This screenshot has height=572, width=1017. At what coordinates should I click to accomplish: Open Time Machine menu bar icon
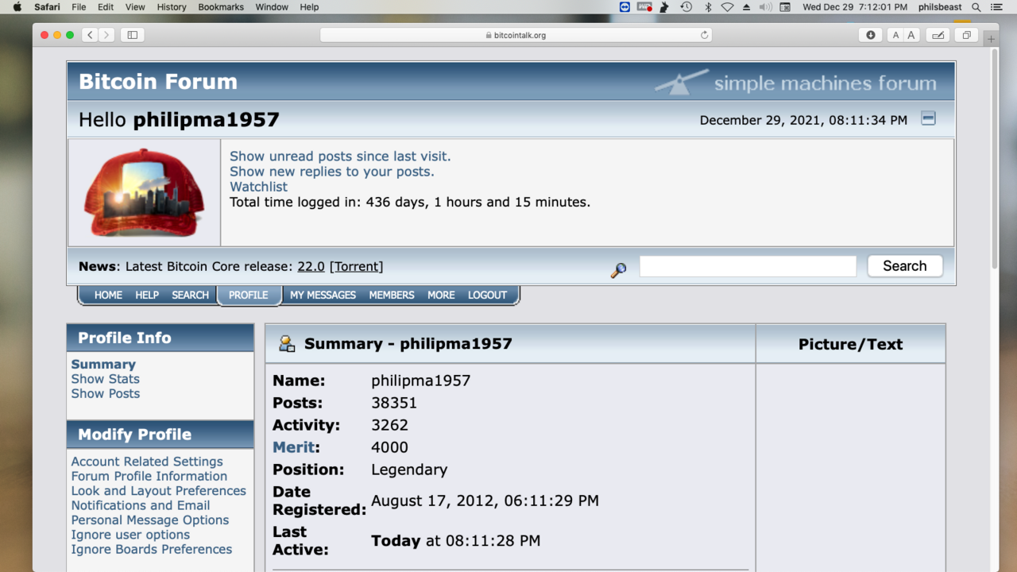(686, 7)
